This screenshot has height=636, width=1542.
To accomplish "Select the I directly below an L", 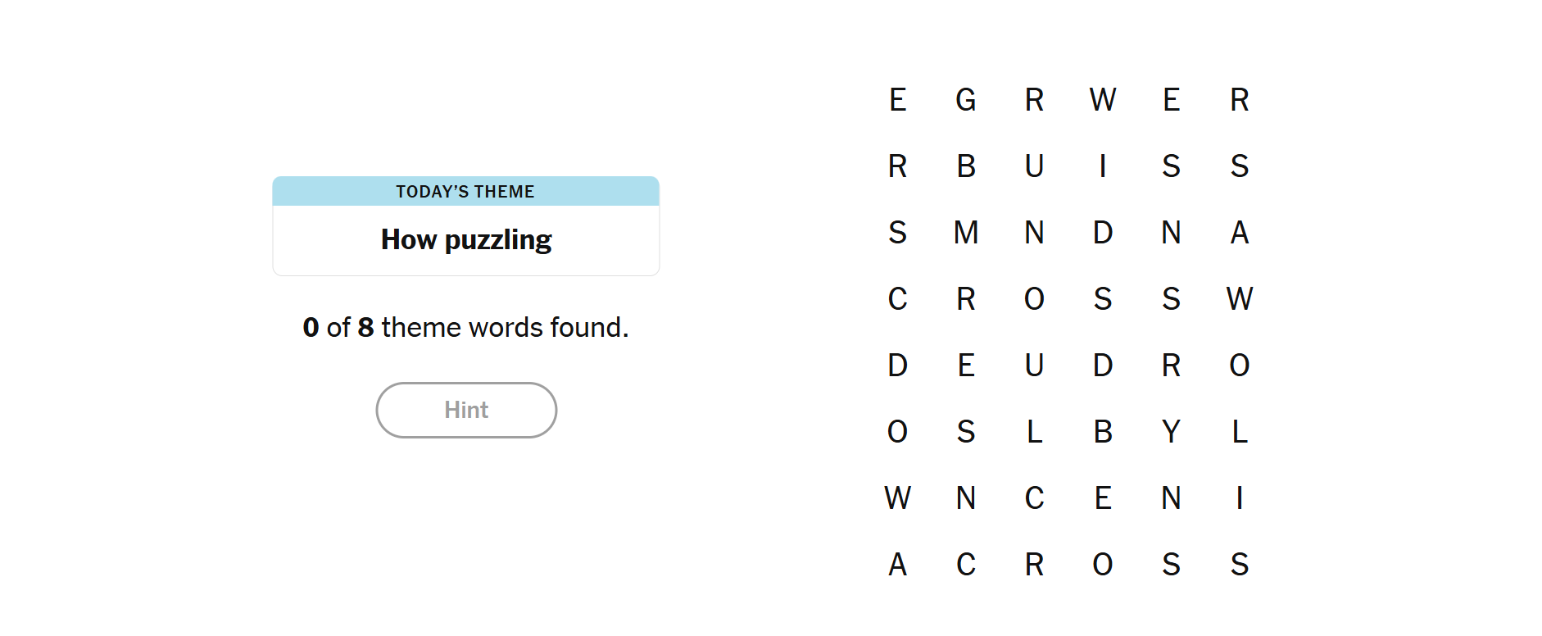I will [1240, 498].
